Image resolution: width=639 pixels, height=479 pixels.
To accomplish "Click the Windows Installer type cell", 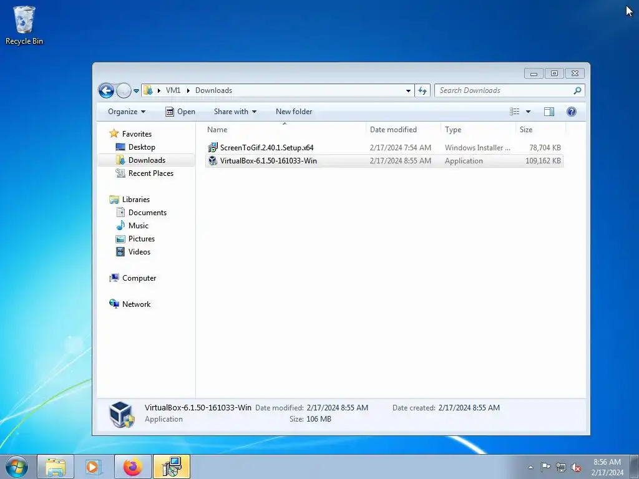I will tap(477, 147).
